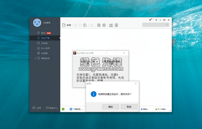The height and width of the screenshot is (129, 202).
Task: Expand the 离线空间 tree arrow
Action: tap(35, 58)
